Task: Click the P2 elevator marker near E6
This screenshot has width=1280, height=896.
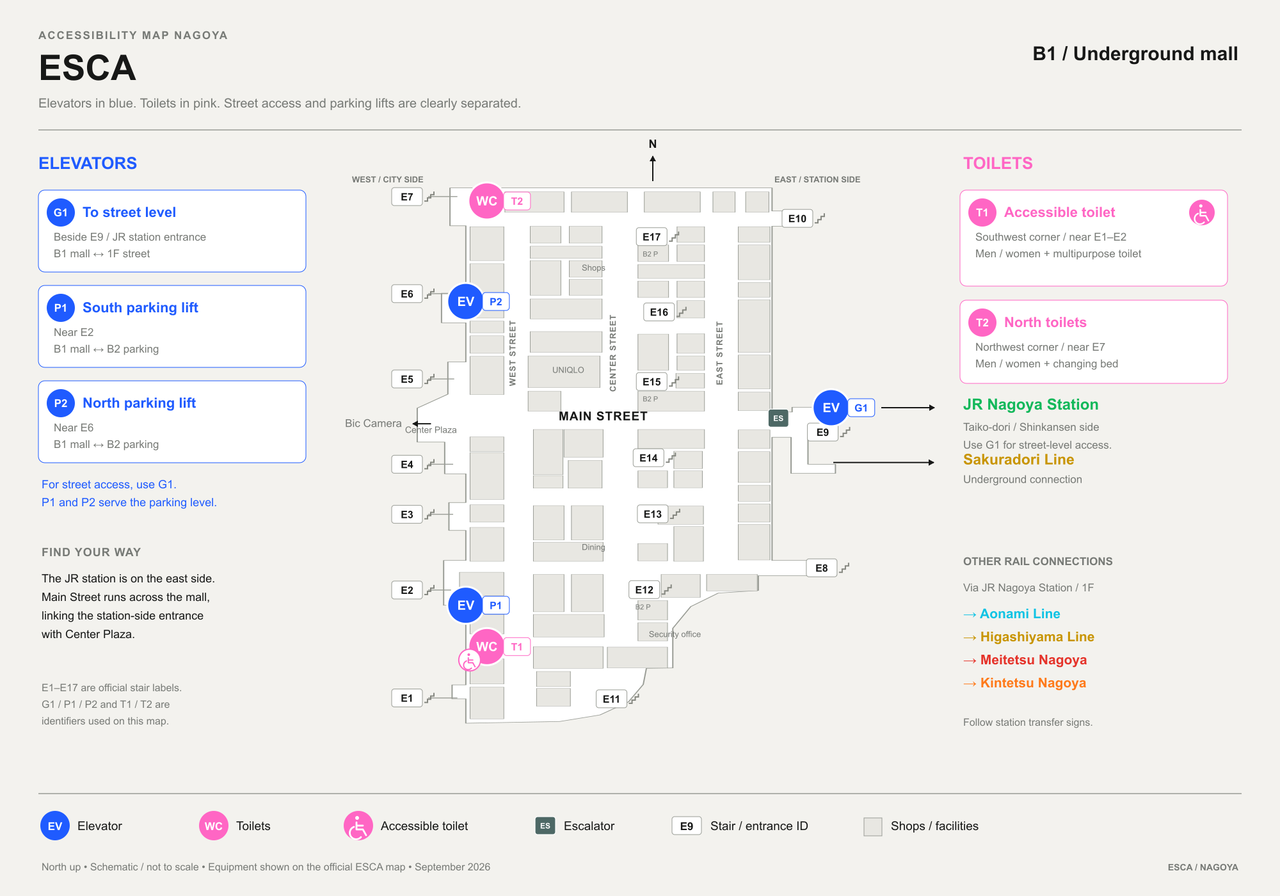Action: click(466, 301)
